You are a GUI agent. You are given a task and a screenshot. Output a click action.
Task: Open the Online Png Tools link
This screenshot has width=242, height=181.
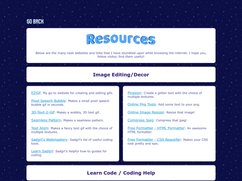click(142, 104)
